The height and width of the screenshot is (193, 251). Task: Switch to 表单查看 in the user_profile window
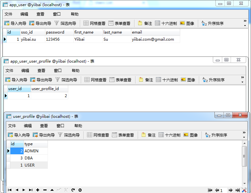[123, 135]
